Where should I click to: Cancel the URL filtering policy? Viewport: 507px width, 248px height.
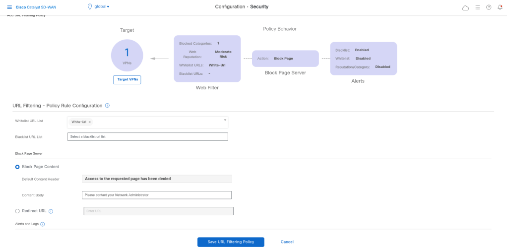[287, 242]
